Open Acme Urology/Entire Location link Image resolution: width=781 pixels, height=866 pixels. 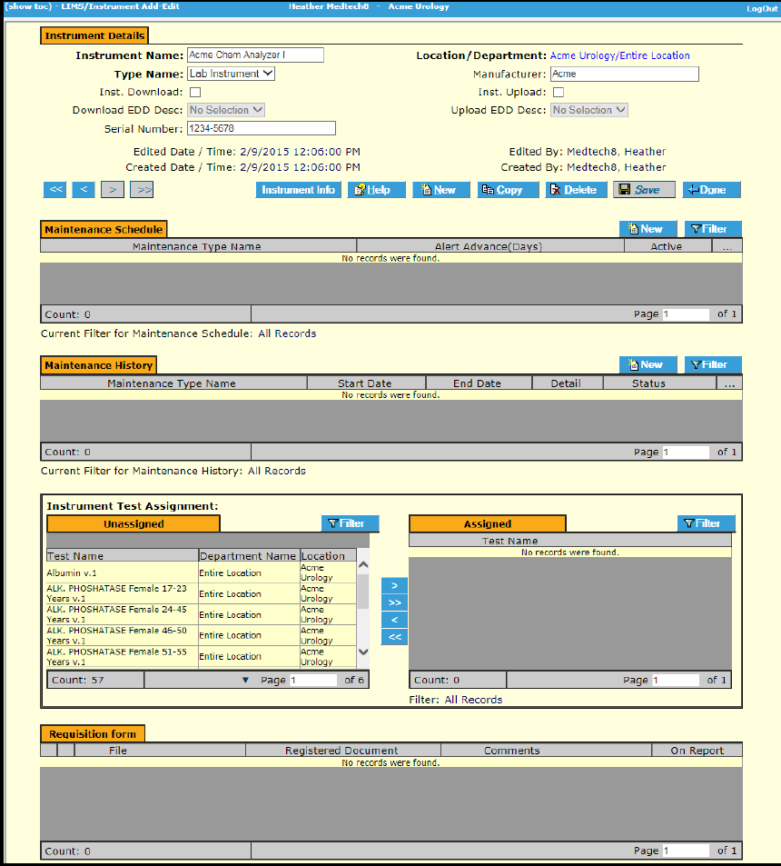(619, 55)
